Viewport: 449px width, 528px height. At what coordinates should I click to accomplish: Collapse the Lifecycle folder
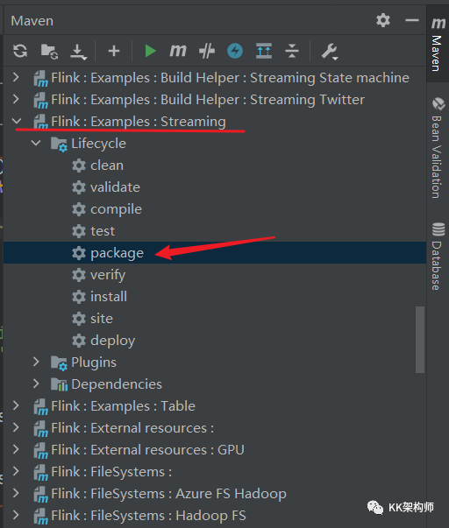[36, 143]
